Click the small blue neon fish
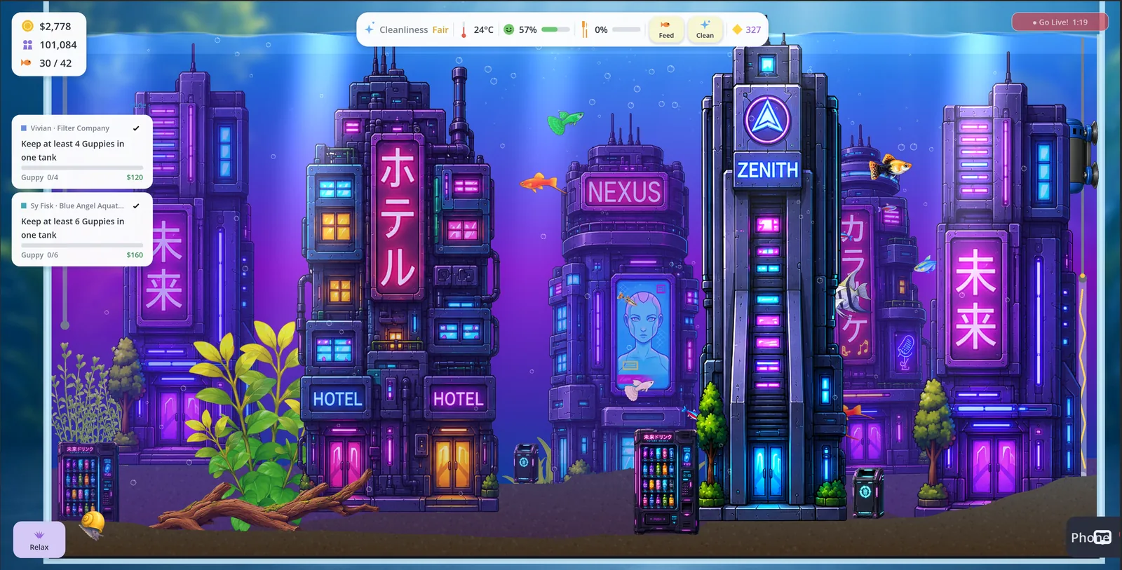The image size is (1122, 570). tap(926, 264)
